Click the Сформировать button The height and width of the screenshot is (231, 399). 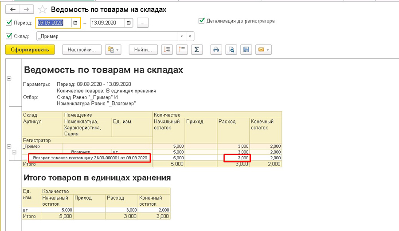(30, 50)
